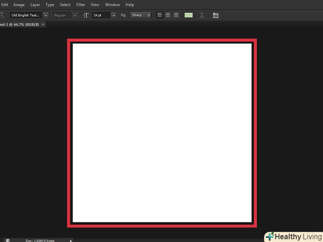This screenshot has width=323, height=242.
Task: Expand the 24 pt font size dropdown
Action: [114, 15]
